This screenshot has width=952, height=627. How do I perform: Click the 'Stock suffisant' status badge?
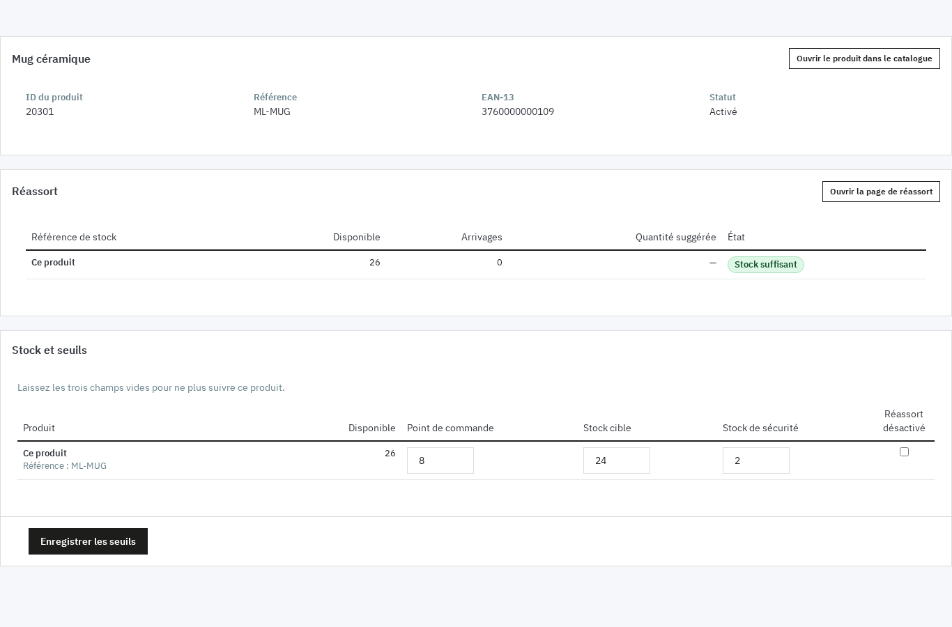coord(766,265)
